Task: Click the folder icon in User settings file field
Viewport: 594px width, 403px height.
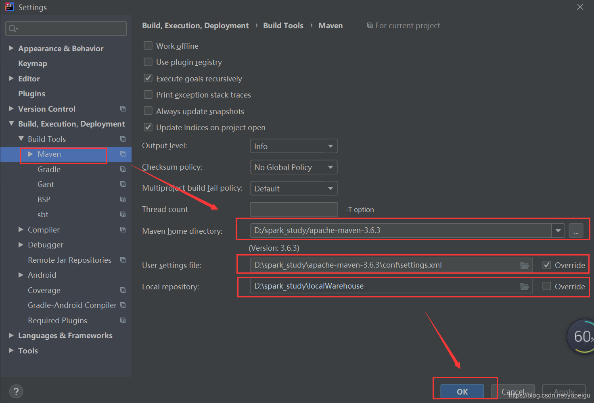Action: coord(525,265)
